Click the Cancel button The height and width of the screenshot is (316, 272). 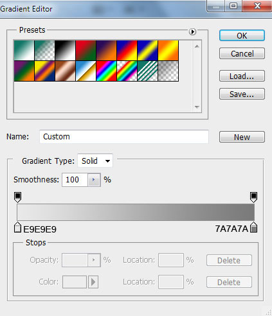click(242, 53)
